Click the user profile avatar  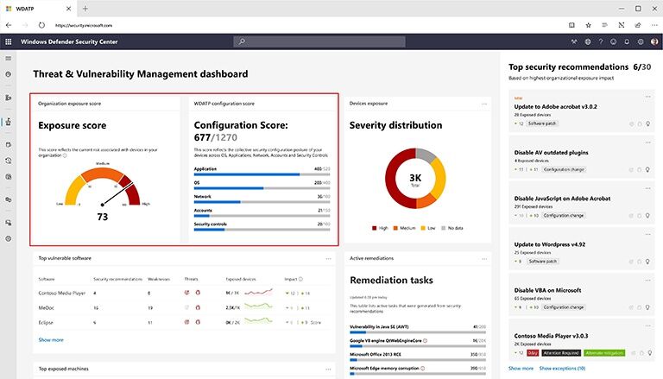[654, 42]
